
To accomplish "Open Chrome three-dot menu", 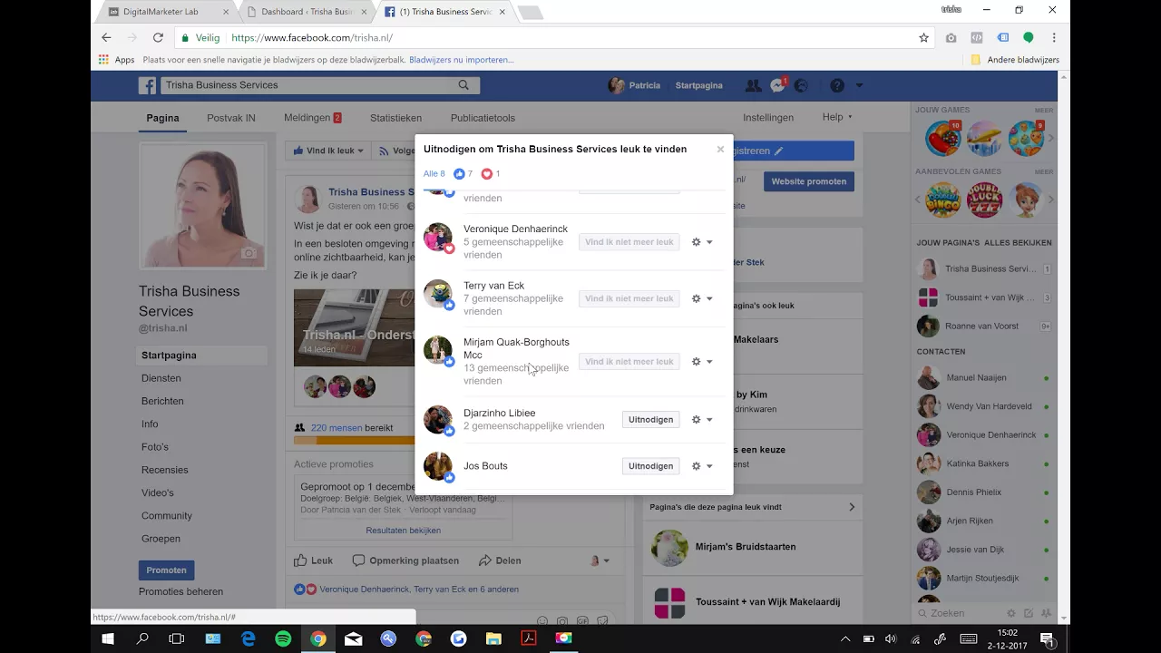I will click(1054, 38).
